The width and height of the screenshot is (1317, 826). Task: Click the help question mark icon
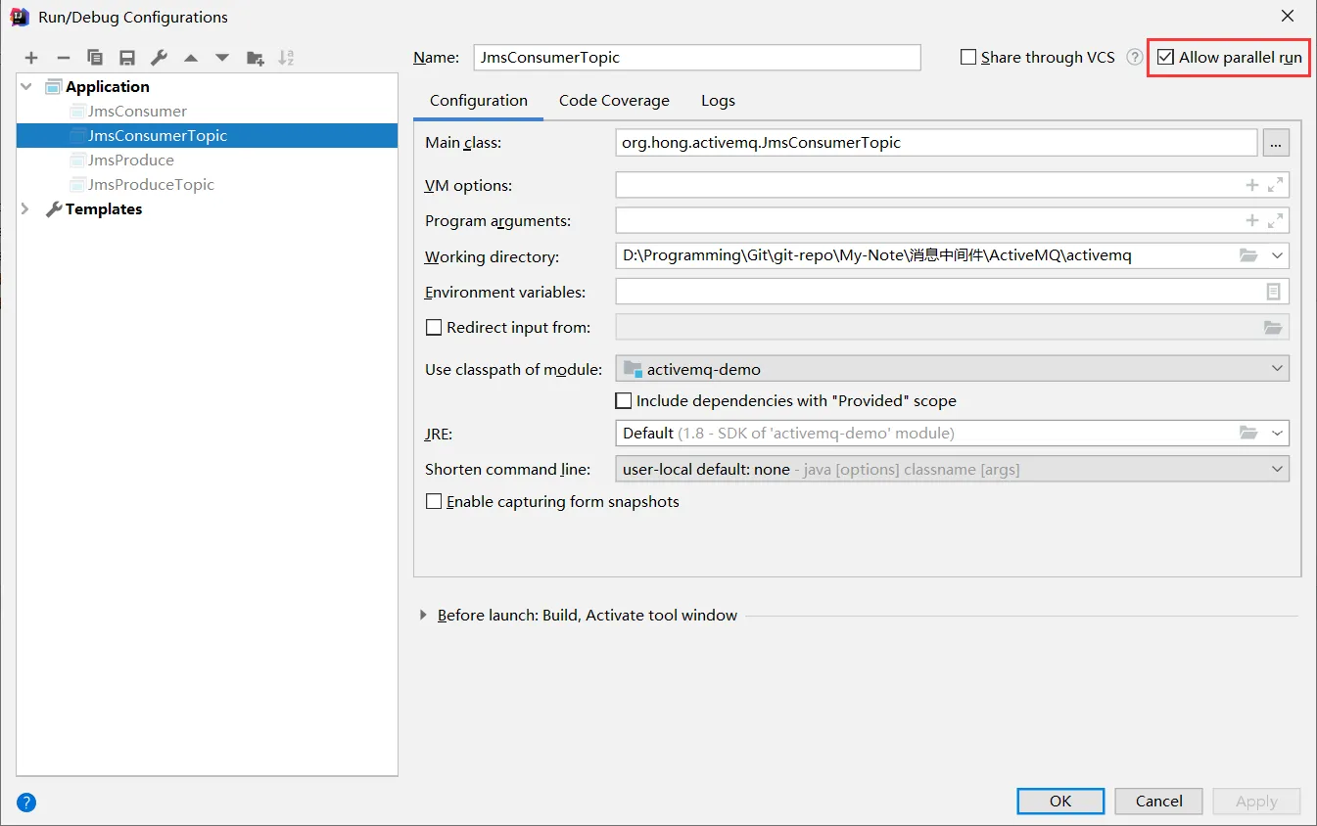(26, 803)
